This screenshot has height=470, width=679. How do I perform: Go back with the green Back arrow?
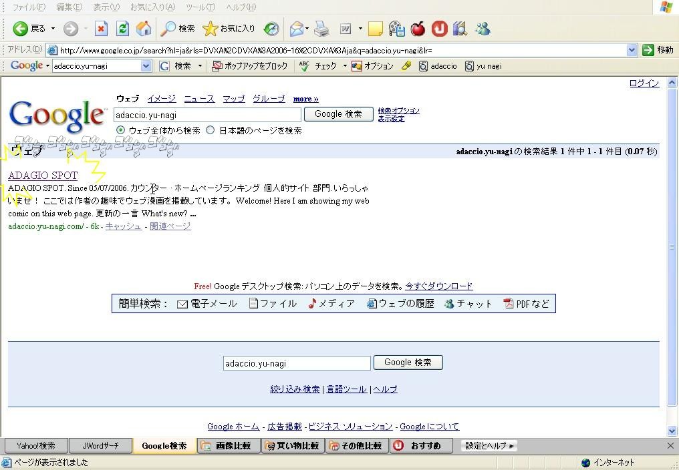coord(29,29)
